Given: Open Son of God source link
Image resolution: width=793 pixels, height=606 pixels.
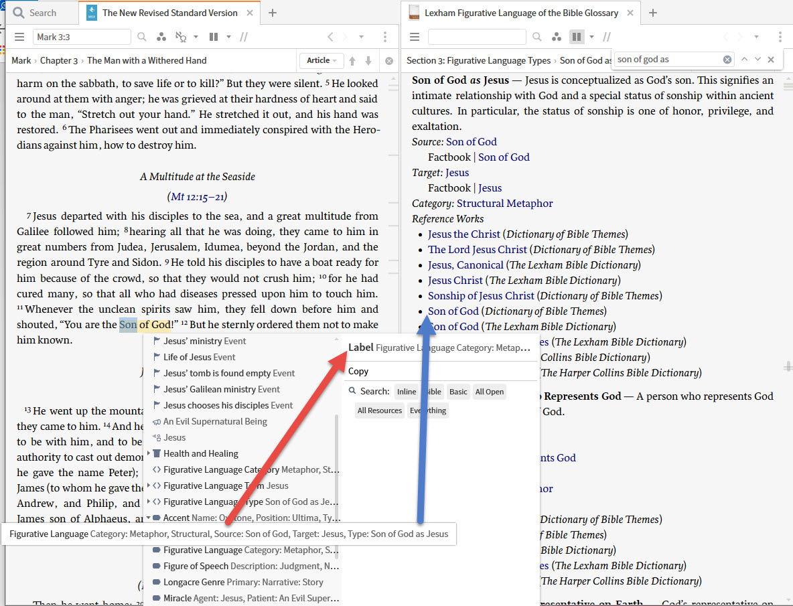Looking at the screenshot, I should coord(472,142).
